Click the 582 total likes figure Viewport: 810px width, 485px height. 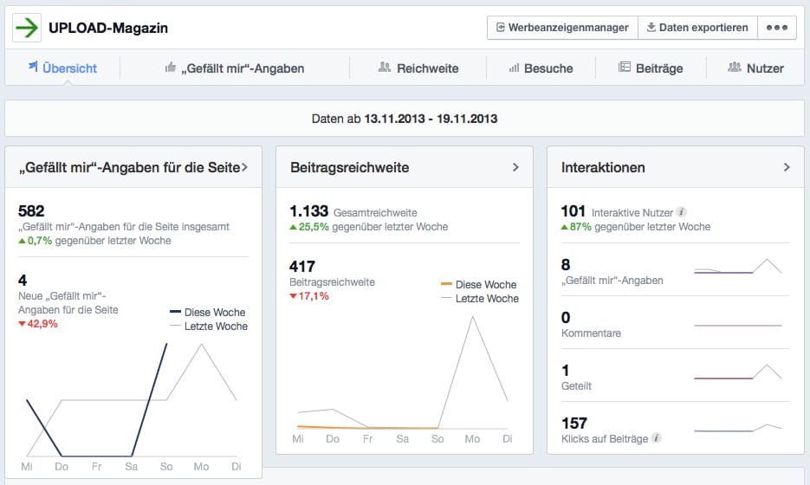[31, 210]
